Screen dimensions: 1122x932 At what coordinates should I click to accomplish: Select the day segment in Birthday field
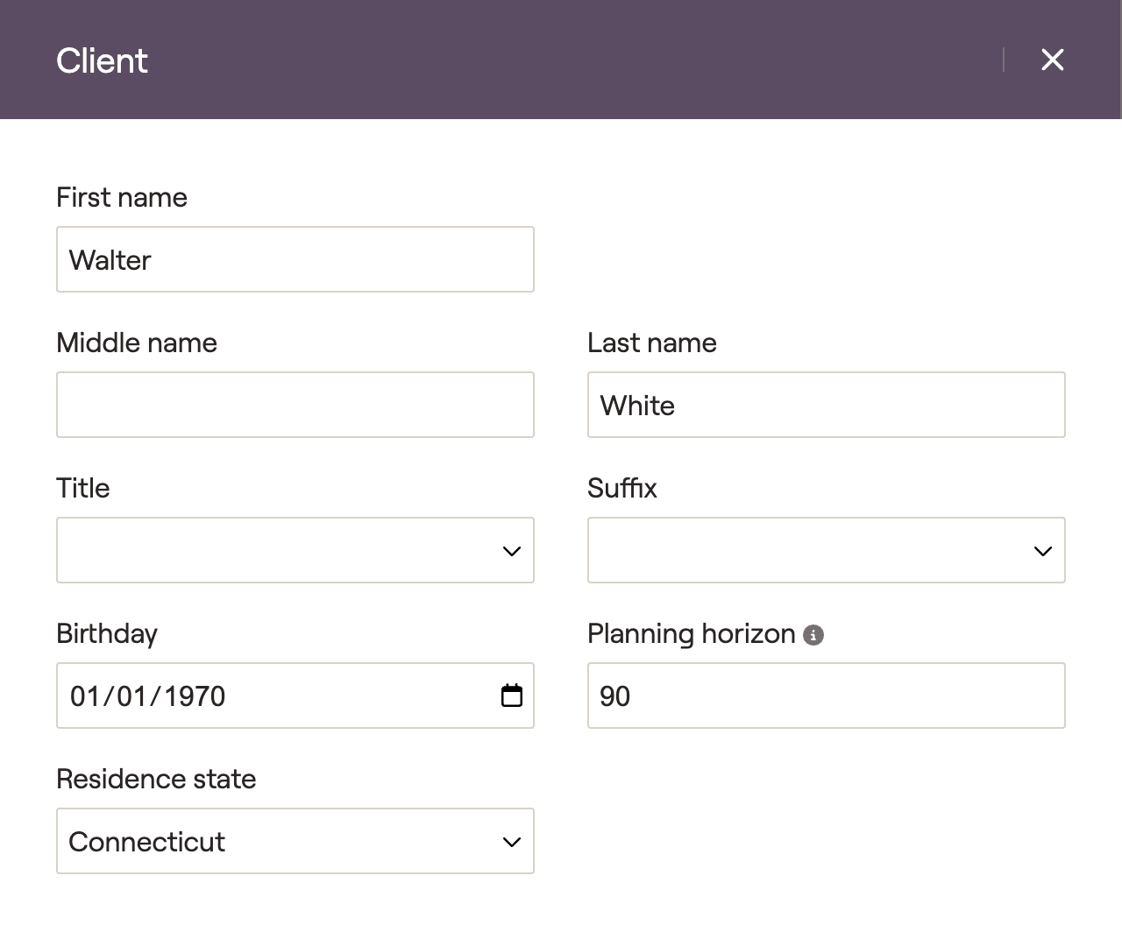[x=131, y=696]
